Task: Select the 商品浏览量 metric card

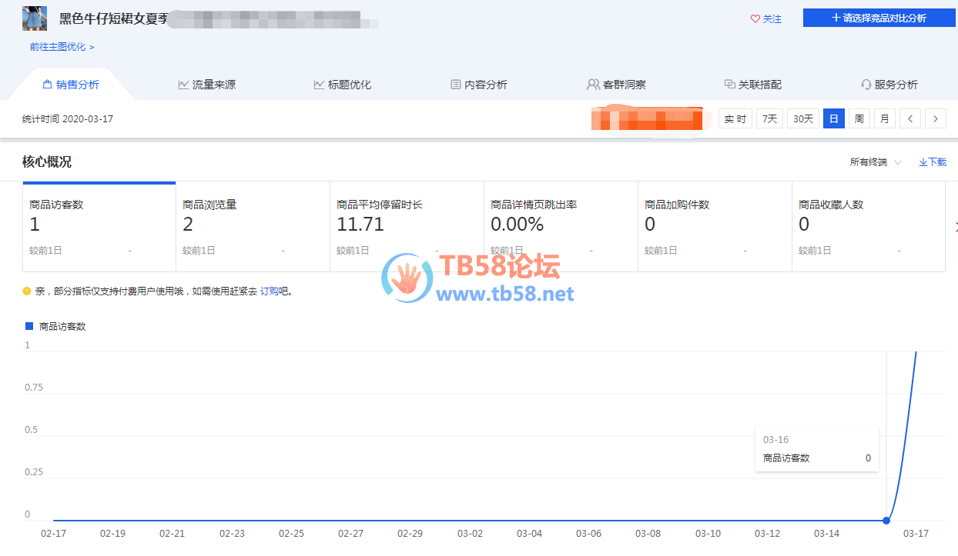Action: [x=253, y=227]
